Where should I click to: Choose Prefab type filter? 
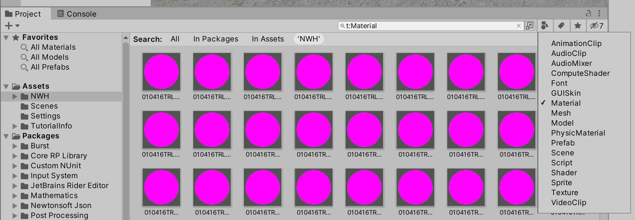point(563,143)
